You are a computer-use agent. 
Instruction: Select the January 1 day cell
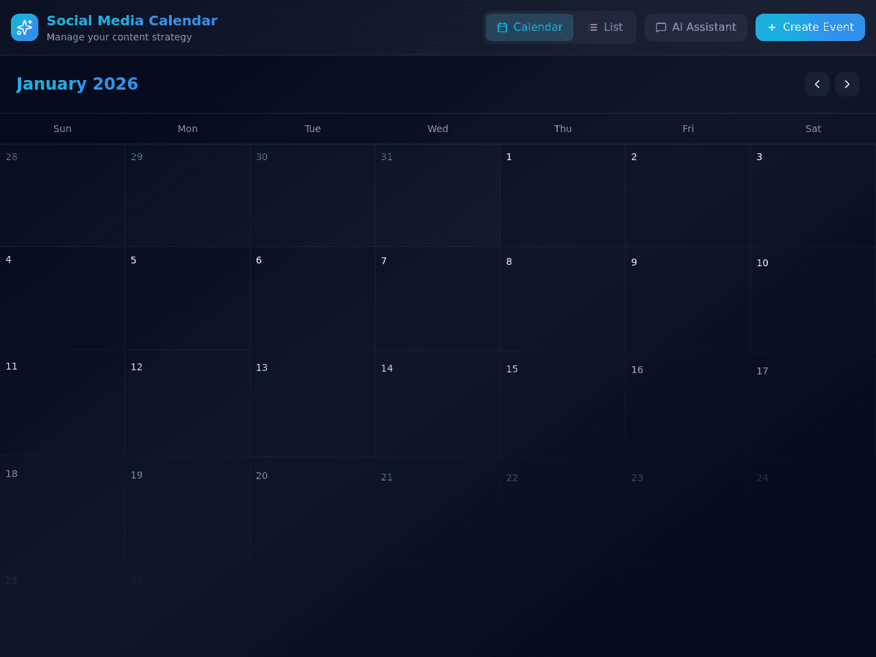[x=563, y=196]
